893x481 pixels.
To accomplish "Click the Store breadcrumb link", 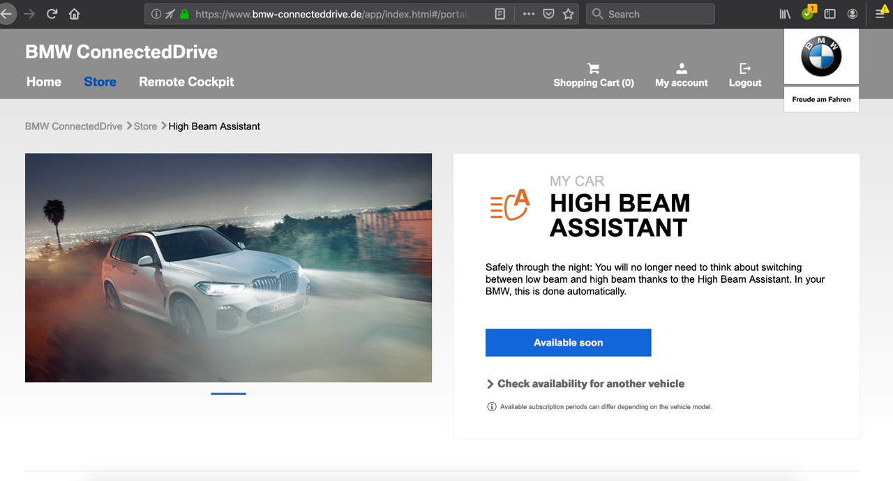I will (x=145, y=126).
